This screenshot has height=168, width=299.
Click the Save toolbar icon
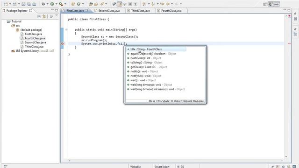[23, 4]
